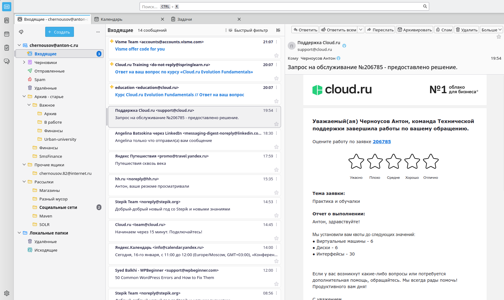Click the Ответить button
This screenshot has width=504, height=300.
(305, 30)
